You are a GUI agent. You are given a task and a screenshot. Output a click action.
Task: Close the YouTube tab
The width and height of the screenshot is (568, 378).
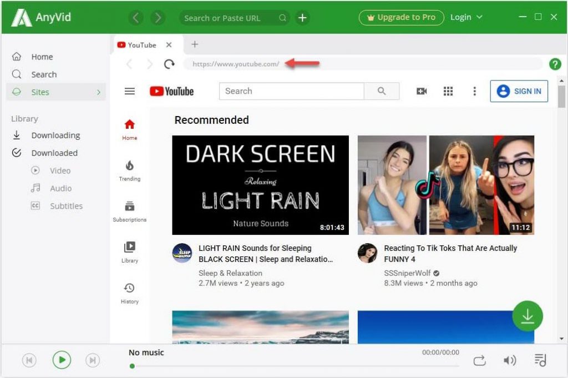click(x=169, y=45)
